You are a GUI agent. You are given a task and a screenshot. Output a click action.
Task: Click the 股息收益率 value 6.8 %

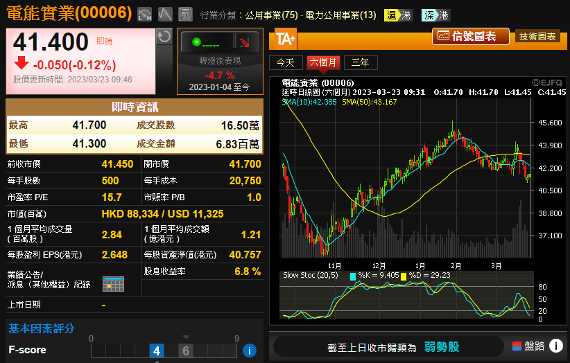pyautogui.click(x=248, y=272)
